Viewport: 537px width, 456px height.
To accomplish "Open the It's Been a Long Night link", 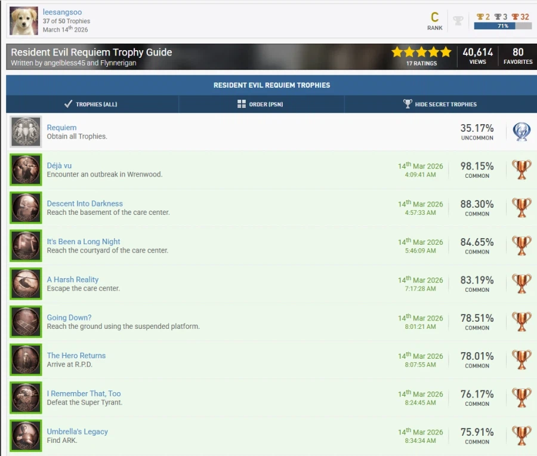I will [x=84, y=242].
